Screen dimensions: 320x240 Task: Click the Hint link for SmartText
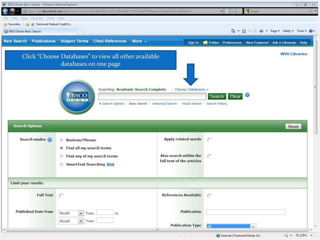[x=110, y=164]
